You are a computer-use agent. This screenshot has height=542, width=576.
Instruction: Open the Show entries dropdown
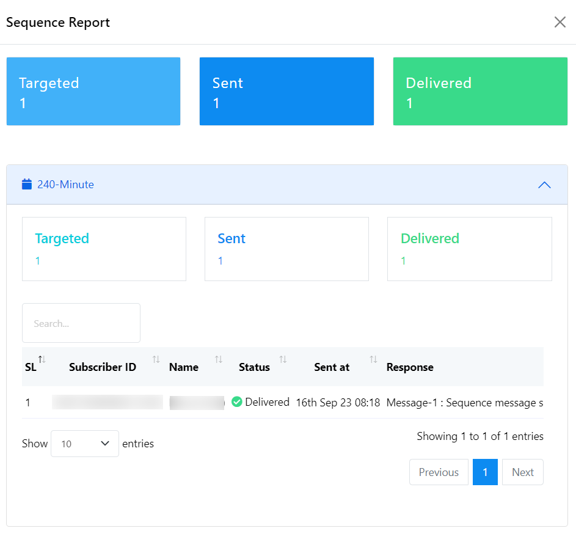pyautogui.click(x=85, y=444)
